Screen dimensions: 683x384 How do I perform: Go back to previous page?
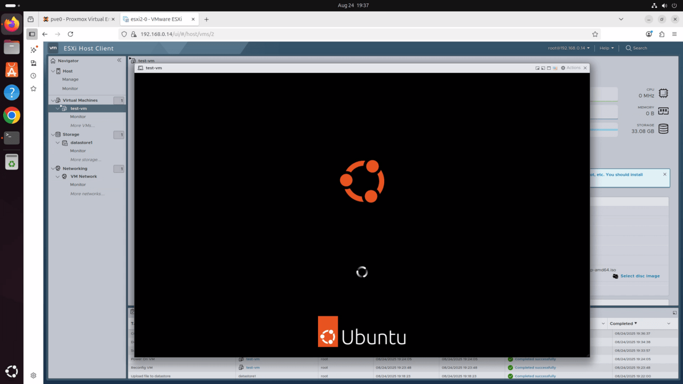pos(45,34)
